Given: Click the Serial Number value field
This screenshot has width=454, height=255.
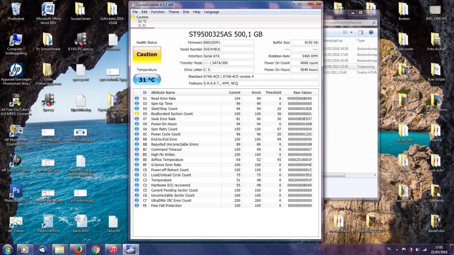Looking at the screenshot, I should tap(229, 49).
